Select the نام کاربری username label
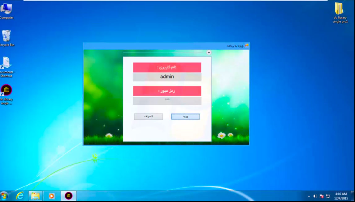Screen dimensions: 355x202 coord(167,67)
